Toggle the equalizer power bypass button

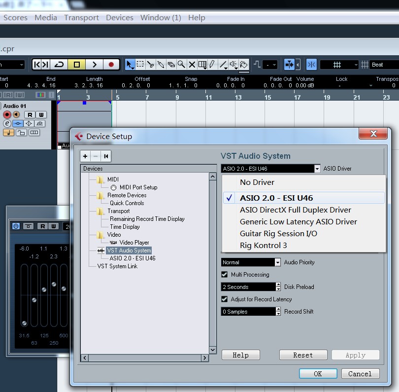[x=16, y=226]
